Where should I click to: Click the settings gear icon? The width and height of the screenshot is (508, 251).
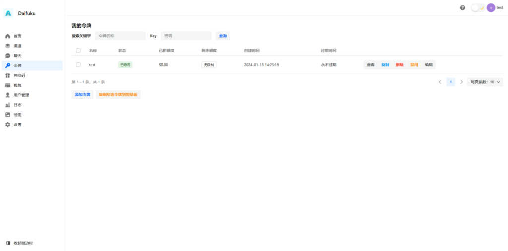point(7,125)
